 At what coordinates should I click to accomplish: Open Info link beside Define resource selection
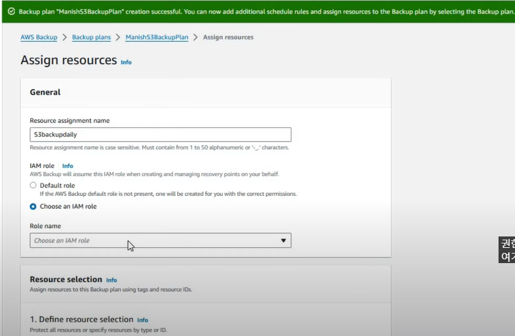[143, 320]
